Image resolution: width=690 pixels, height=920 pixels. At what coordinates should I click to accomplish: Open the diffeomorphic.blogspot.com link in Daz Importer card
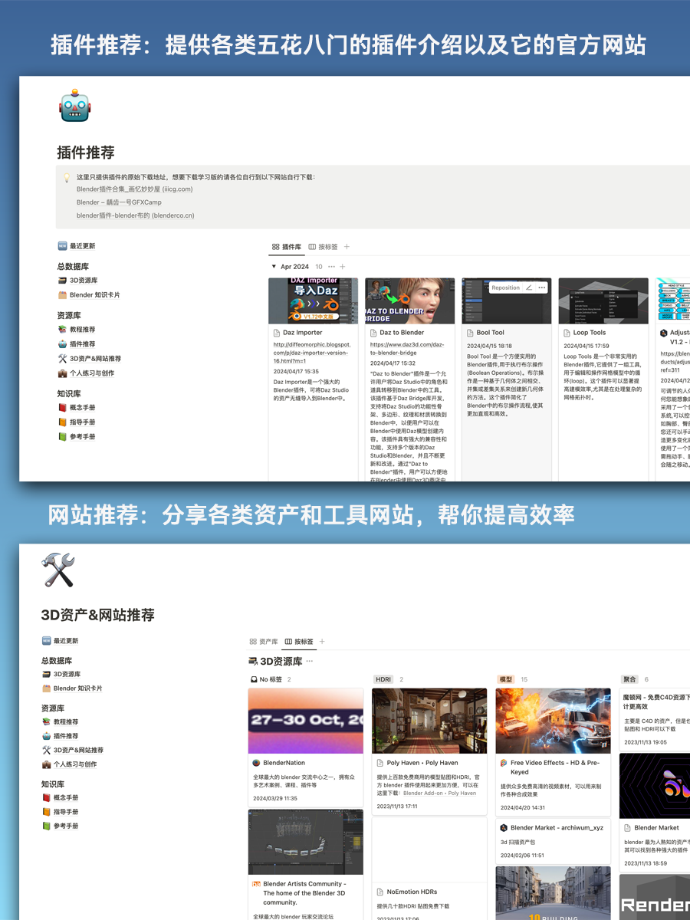pyautogui.click(x=312, y=353)
